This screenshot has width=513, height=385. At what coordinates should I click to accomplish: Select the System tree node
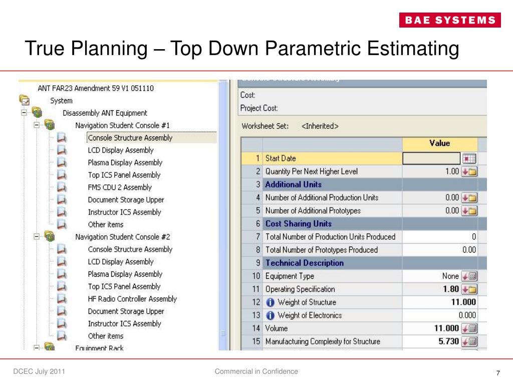pyautogui.click(x=61, y=100)
